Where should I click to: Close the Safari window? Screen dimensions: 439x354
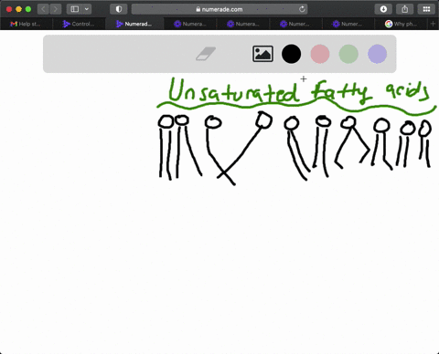coord(9,9)
